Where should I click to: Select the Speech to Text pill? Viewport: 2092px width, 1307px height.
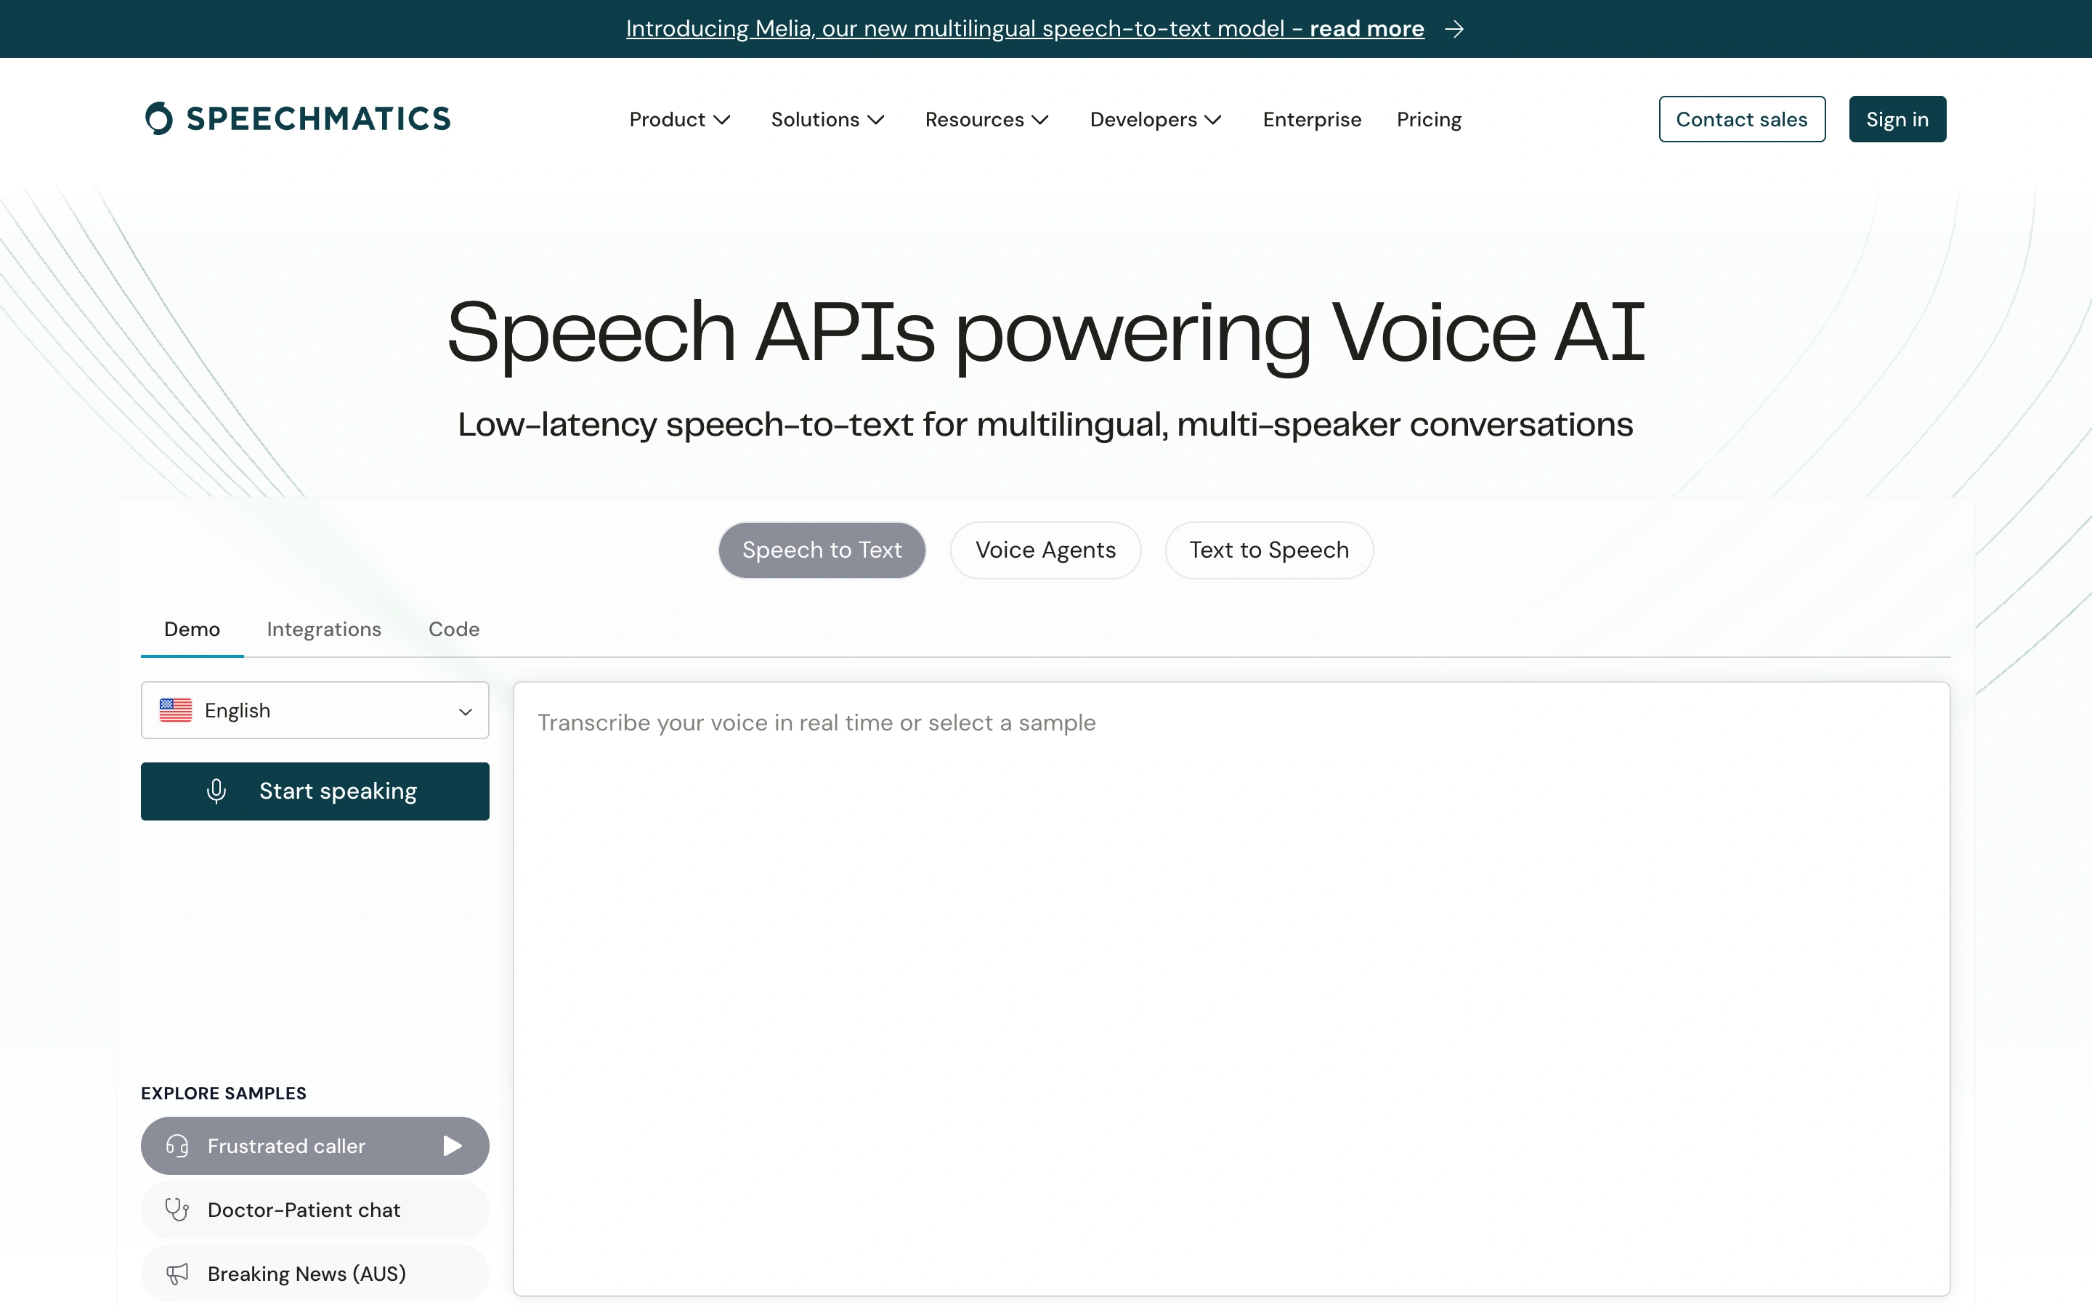click(822, 550)
